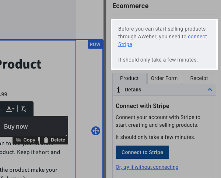The width and height of the screenshot is (221, 178).
Task: Copy the Buy now element
Action: pos(26,140)
